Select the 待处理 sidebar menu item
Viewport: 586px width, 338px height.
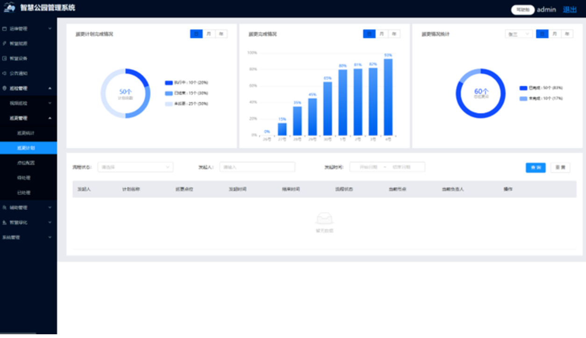coord(24,178)
